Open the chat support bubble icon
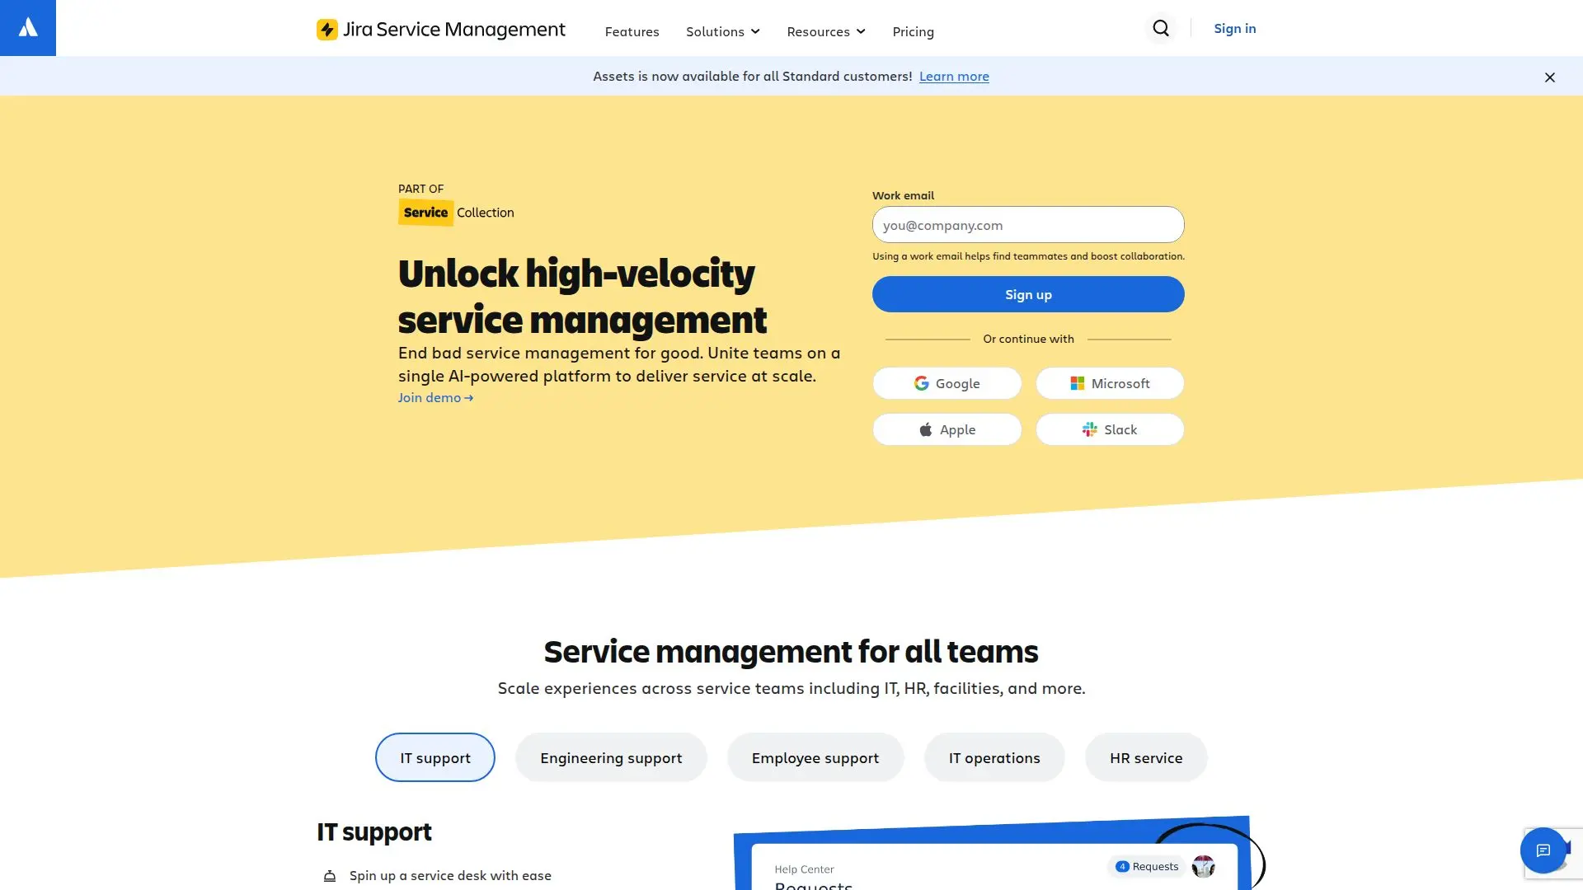1583x890 pixels. click(x=1543, y=850)
